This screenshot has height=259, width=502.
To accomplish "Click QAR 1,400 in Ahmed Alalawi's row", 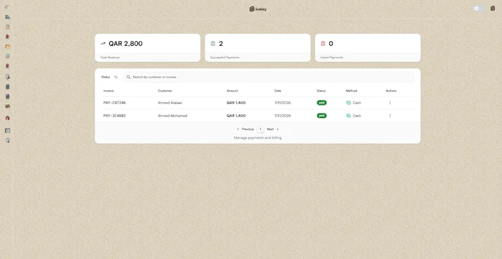I will [x=236, y=103].
